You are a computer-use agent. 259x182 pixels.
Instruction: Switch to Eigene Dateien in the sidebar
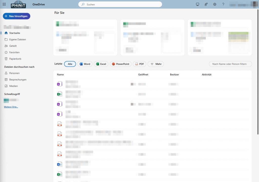18,39
